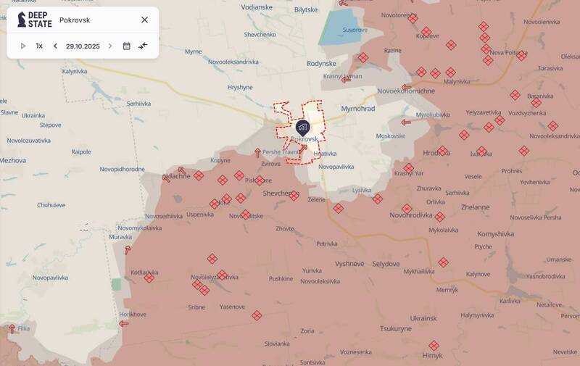Advance to the next date
The width and height of the screenshot is (580, 366).
point(110,46)
